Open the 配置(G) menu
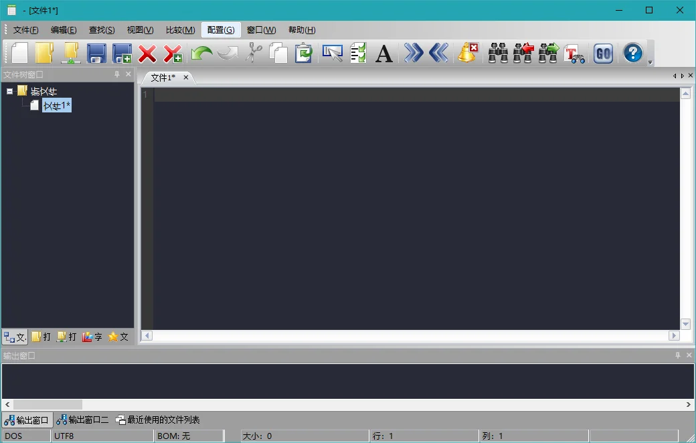Viewport: 696px width, 443px height. pyautogui.click(x=221, y=29)
